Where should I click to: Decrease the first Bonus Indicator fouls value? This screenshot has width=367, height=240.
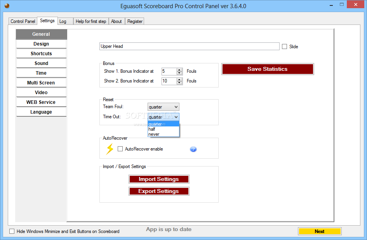click(179, 73)
